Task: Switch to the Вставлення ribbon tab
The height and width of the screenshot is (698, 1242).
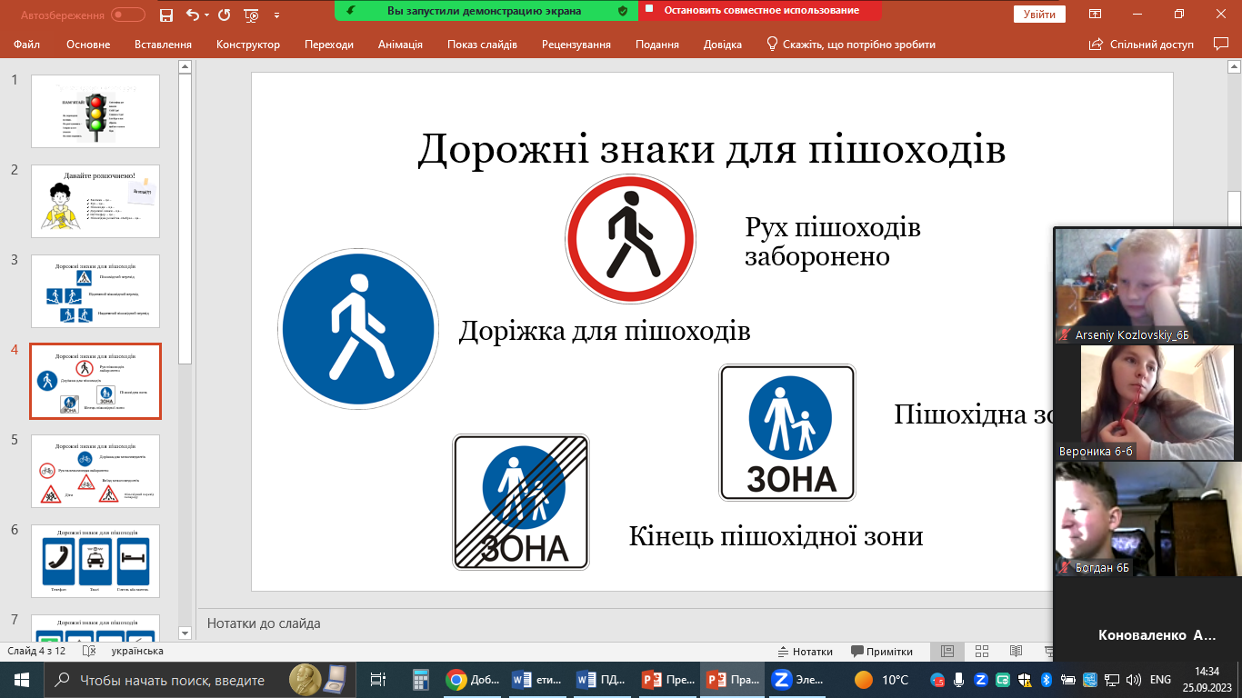Action: click(163, 45)
